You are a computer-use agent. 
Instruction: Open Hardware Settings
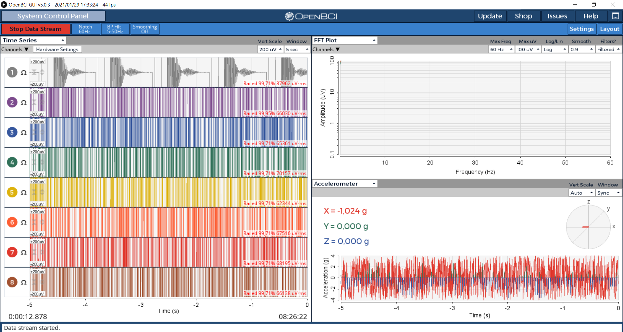(x=57, y=49)
